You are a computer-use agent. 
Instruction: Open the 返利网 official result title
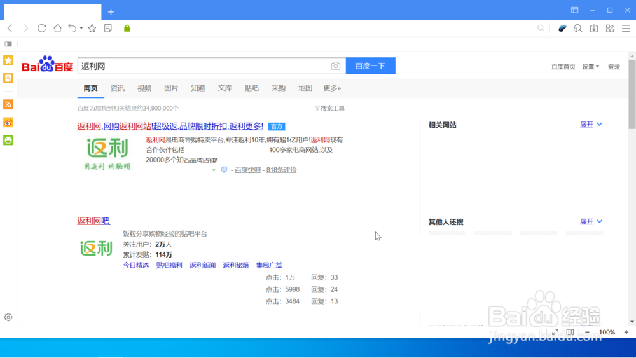[x=170, y=126]
